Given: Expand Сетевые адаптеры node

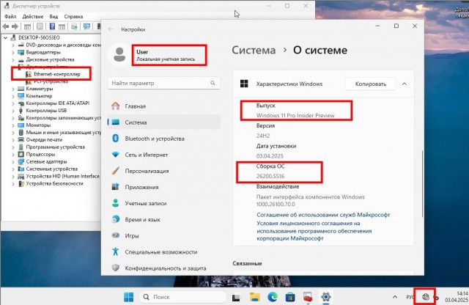Looking at the screenshot, I should pos(13,161).
